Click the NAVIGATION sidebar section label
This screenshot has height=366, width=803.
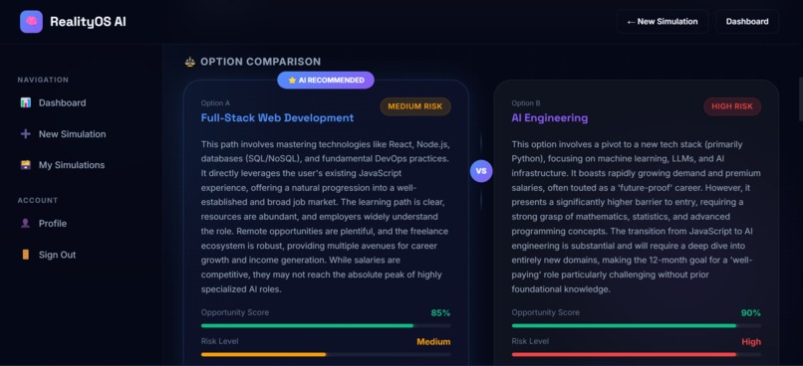click(43, 80)
